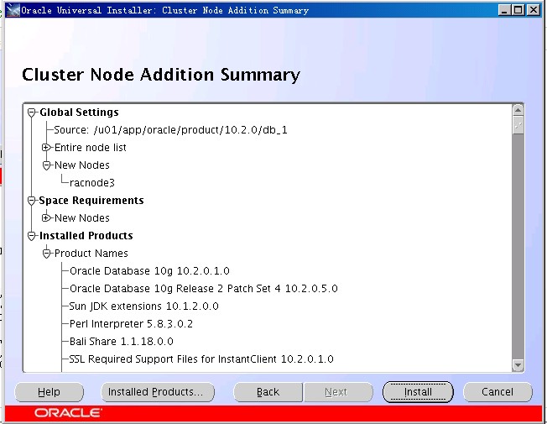
Task: Collapse the Space Requirements section
Action: [32, 201]
